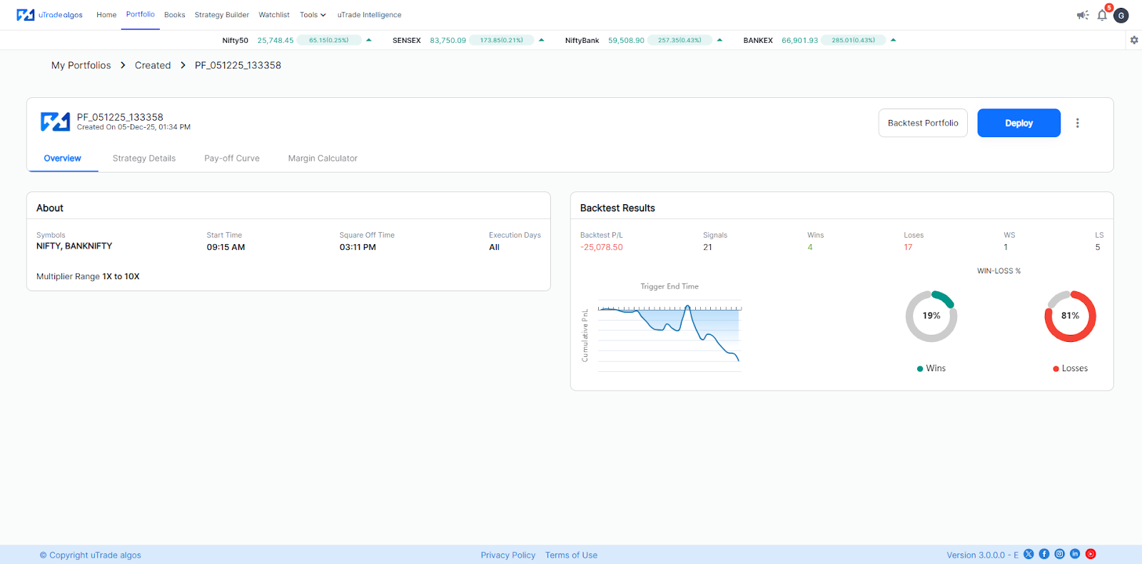Open the Terms of Use link
The image size is (1142, 564).
click(571, 555)
